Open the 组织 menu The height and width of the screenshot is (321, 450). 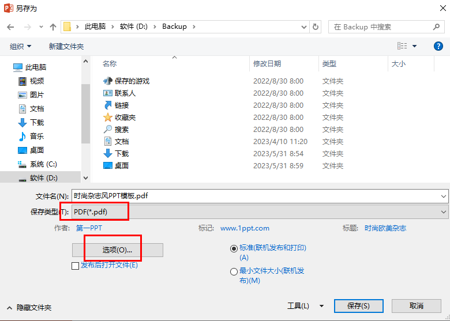tap(20, 46)
